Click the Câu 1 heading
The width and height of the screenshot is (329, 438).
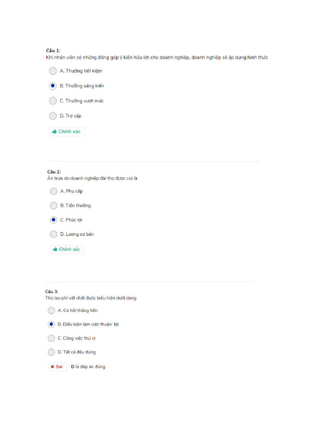(53, 50)
